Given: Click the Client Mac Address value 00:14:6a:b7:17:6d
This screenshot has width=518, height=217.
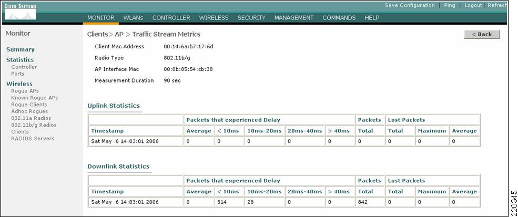Looking at the screenshot, I should coord(188,47).
